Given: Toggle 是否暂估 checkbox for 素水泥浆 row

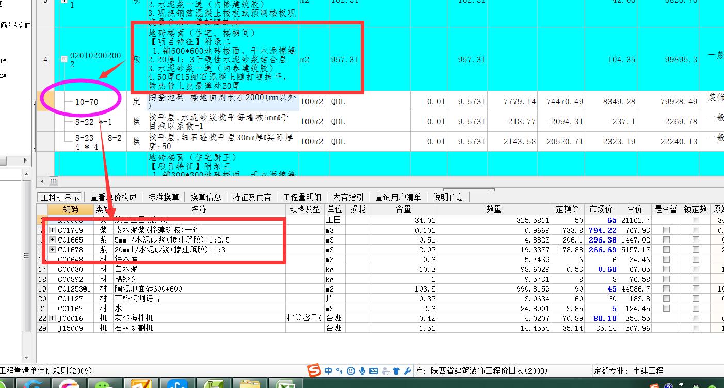Looking at the screenshot, I should click(x=667, y=230).
